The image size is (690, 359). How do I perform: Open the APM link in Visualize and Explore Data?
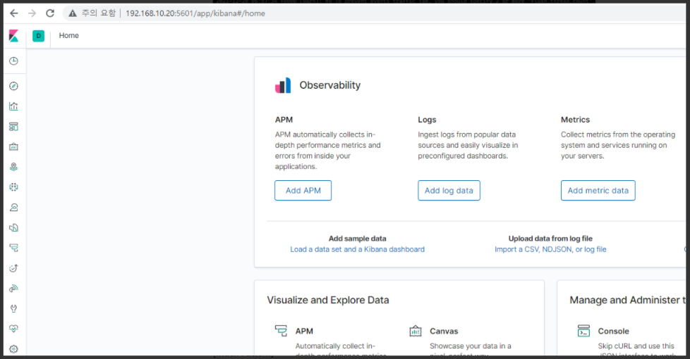304,331
